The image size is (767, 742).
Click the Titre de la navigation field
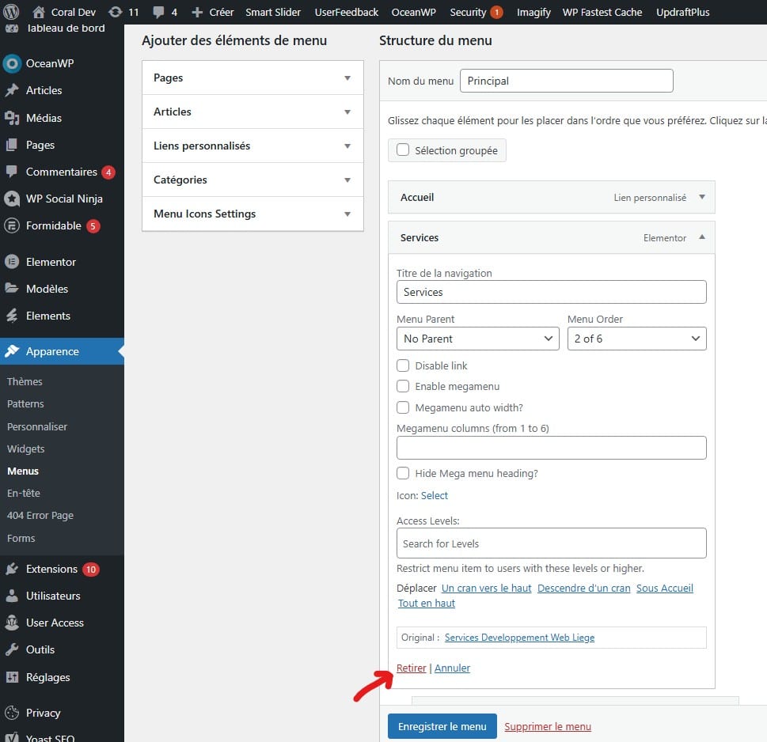click(551, 292)
